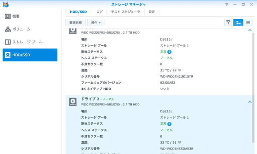
Task: Click serial number WD-WCC4N5SDAE3E
Action: coord(177,149)
